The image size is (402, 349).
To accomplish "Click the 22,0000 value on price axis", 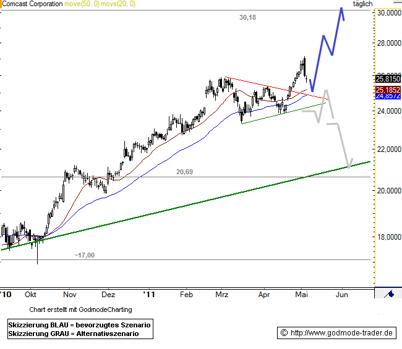I will pos(388,149).
